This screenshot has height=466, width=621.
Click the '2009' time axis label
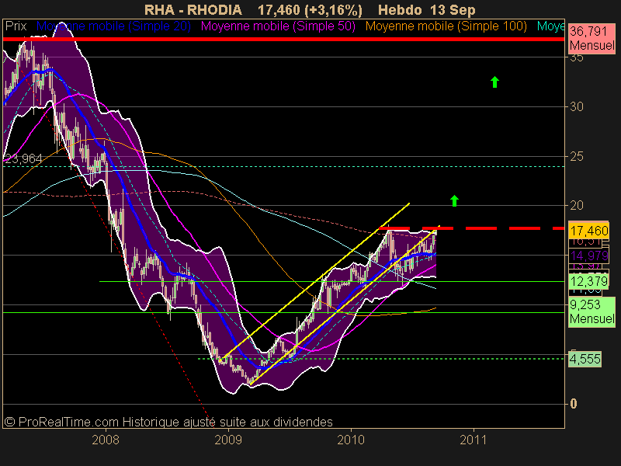point(228,440)
